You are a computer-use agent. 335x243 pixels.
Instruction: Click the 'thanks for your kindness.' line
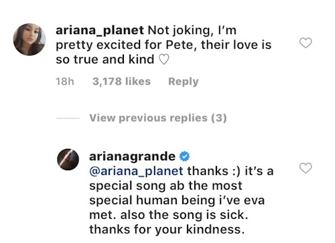point(167,230)
